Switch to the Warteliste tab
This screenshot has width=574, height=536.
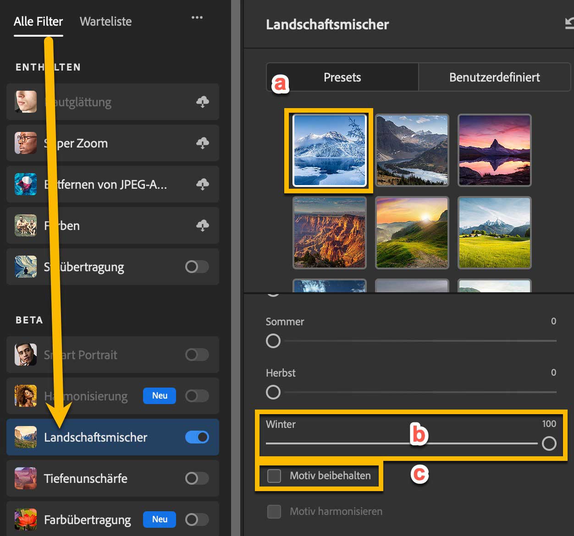105,22
